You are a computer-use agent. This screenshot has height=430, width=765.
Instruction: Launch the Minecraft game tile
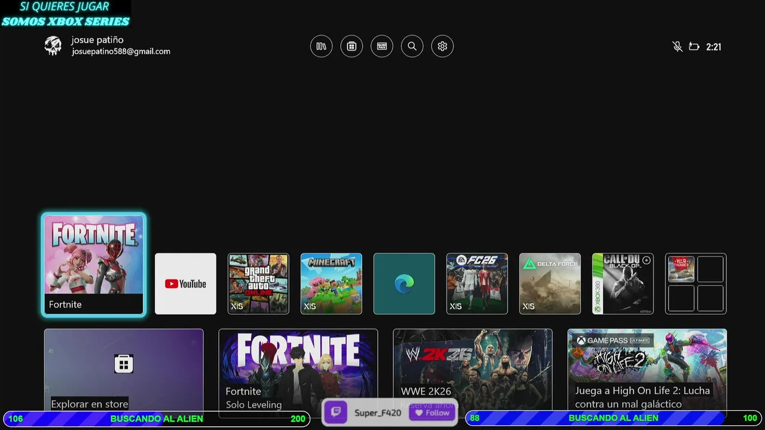331,284
